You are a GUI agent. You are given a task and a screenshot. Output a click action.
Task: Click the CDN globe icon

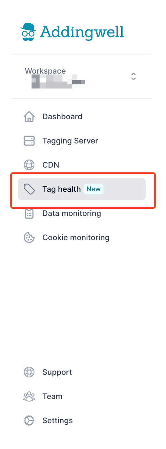coord(29,165)
